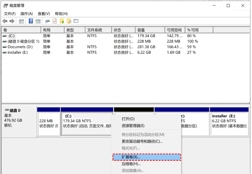Click the 281.38 GB capacity cell
Screen dimensions: 252x174
146,47
